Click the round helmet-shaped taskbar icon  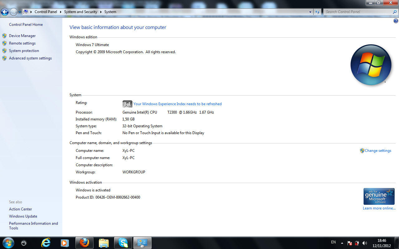[x=24, y=243]
